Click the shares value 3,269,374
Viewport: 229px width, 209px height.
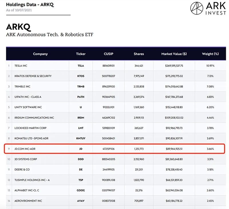click(139, 97)
